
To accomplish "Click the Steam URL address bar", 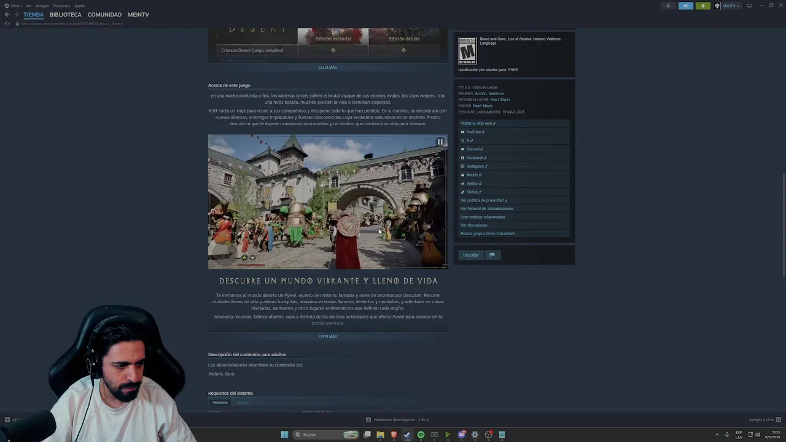I will [x=72, y=23].
